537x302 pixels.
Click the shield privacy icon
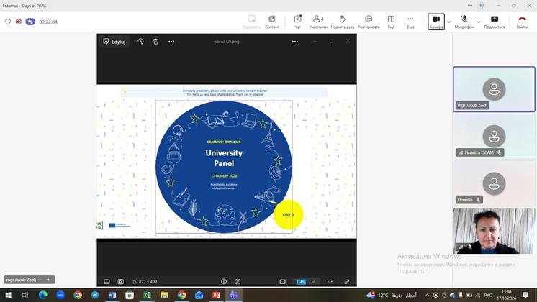tap(8, 22)
